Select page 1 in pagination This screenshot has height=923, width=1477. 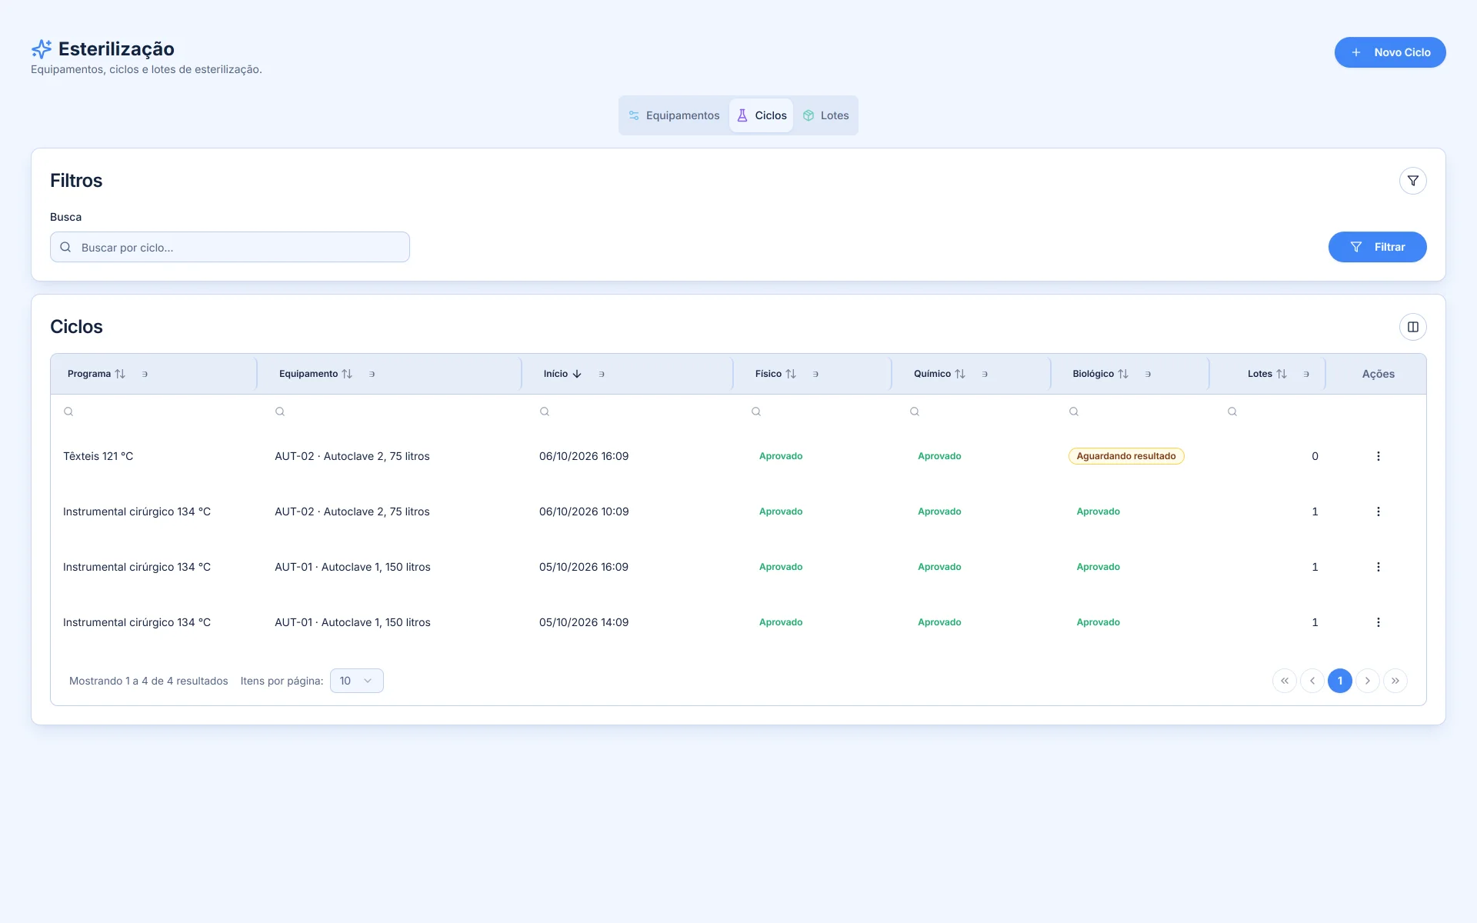click(1339, 681)
